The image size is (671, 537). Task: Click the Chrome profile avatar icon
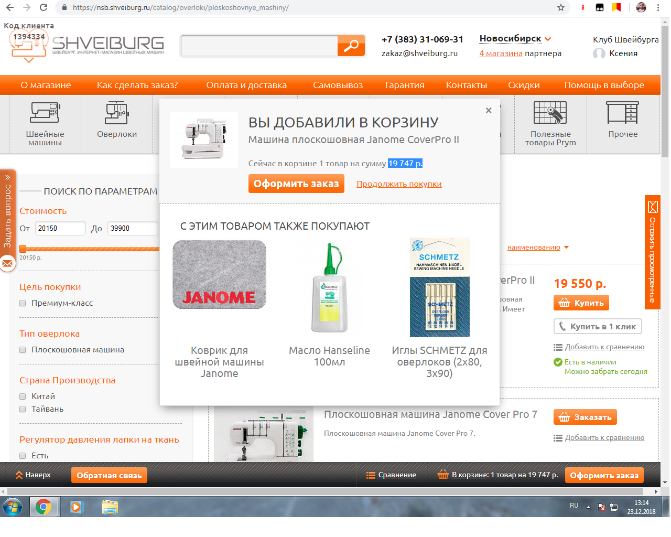point(641,7)
